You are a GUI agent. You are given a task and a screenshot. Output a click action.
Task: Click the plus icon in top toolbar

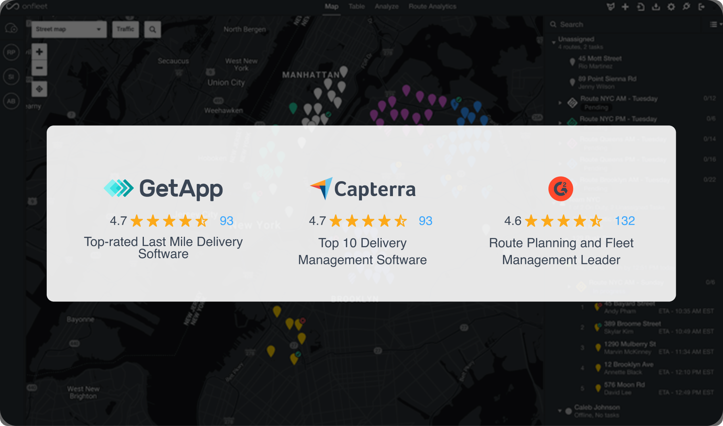625,7
